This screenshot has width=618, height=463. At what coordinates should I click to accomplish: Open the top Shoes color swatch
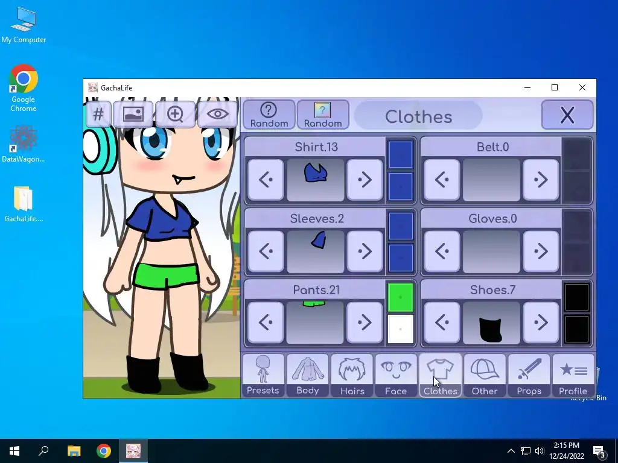click(576, 297)
